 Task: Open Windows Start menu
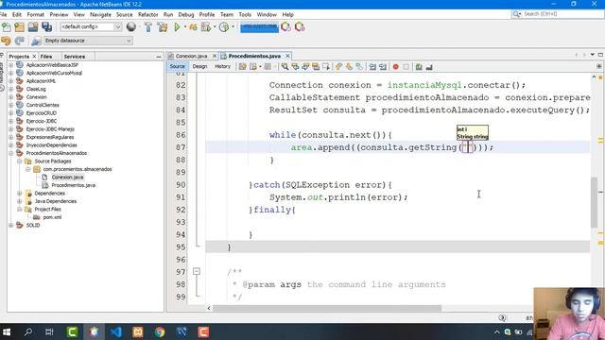tap(7, 331)
